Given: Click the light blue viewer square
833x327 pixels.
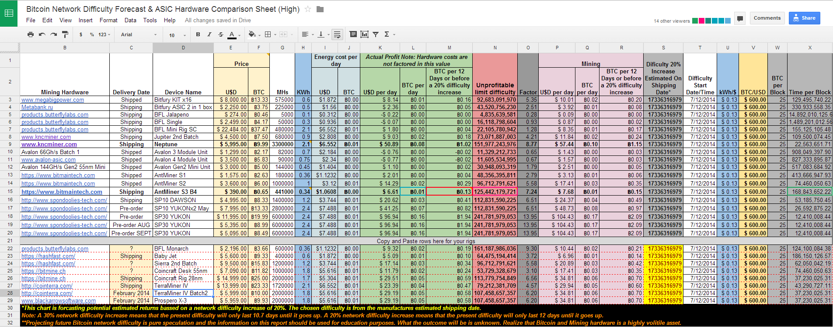Looking at the screenshot, I should click(x=728, y=21).
